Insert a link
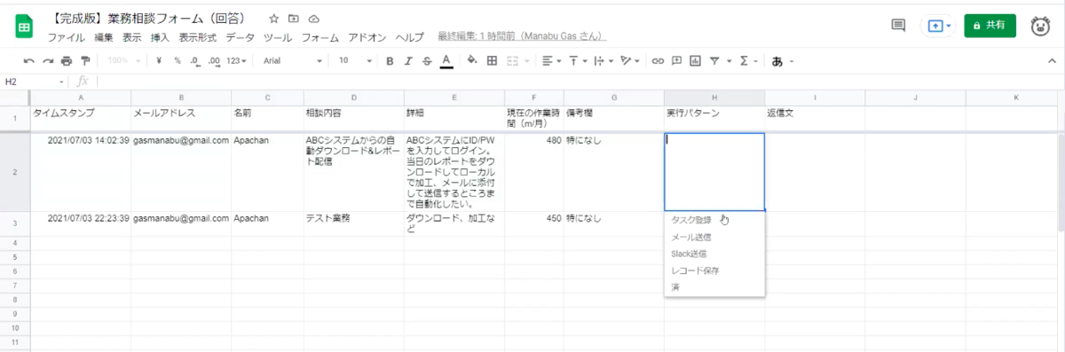This screenshot has height=352, width=1065. (x=658, y=61)
